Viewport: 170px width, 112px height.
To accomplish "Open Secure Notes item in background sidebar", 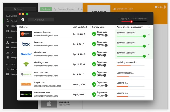I will (12, 31).
